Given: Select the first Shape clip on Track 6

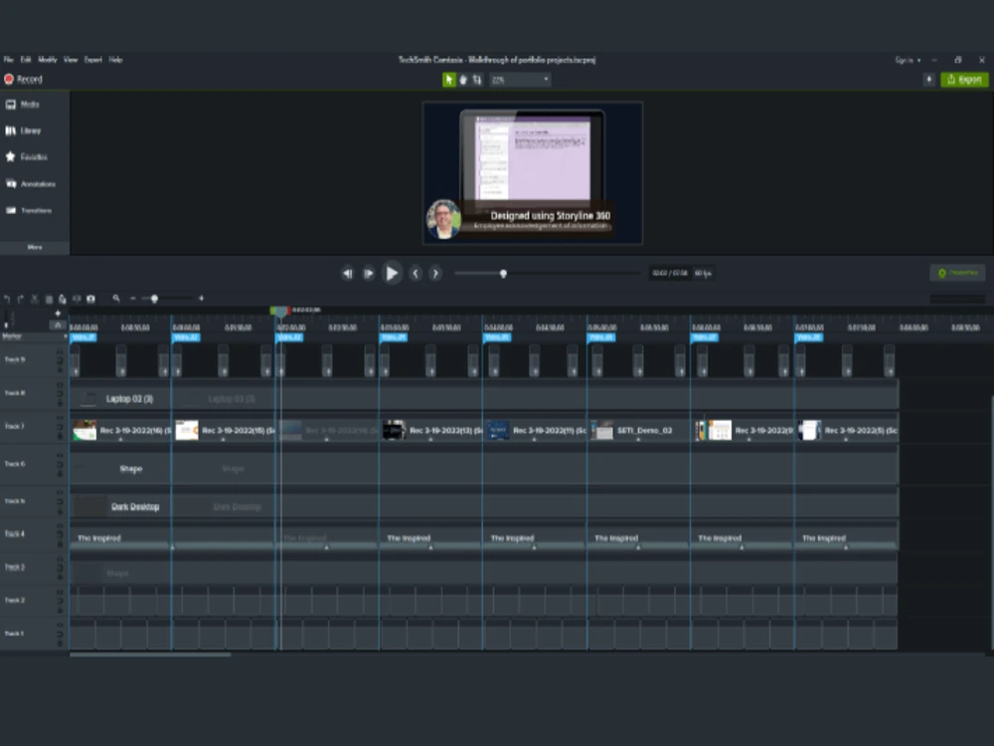Looking at the screenshot, I should click(x=120, y=468).
